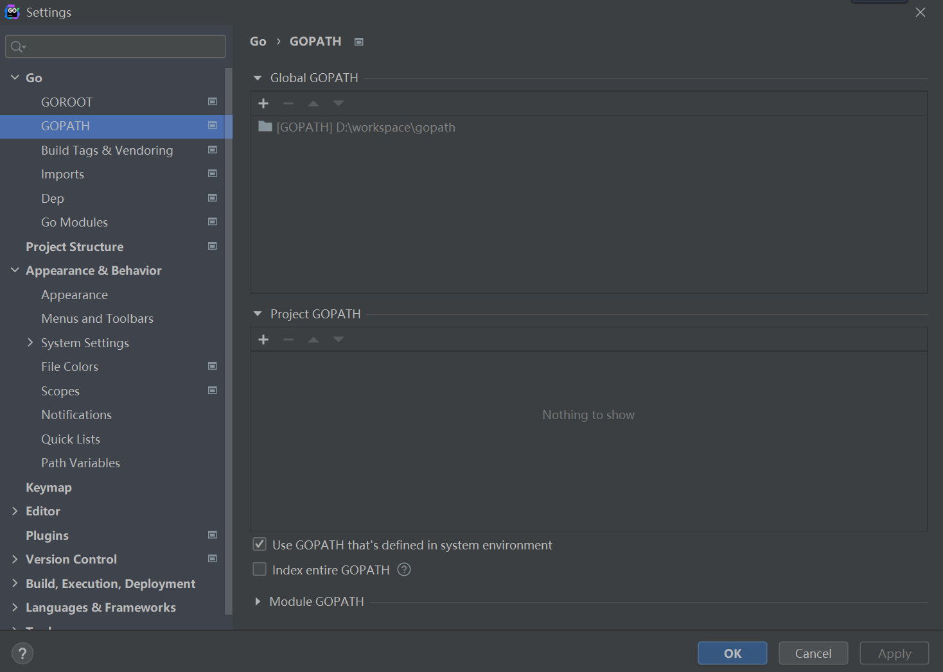Click move up arrow in Project GOPATH toolbar
943x672 pixels.
coord(313,340)
